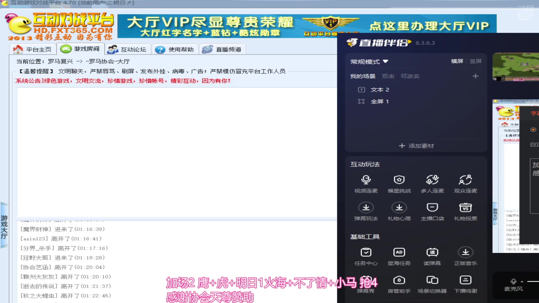Click the 游戏大厅 side tab
The width and height of the screenshot is (539, 303).
pos(4,225)
